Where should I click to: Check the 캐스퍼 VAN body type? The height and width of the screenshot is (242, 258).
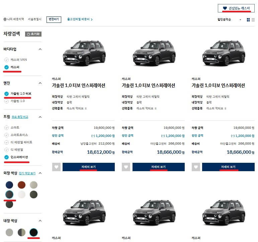(x=16, y=60)
